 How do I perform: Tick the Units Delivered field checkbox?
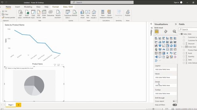(x=184, y=63)
